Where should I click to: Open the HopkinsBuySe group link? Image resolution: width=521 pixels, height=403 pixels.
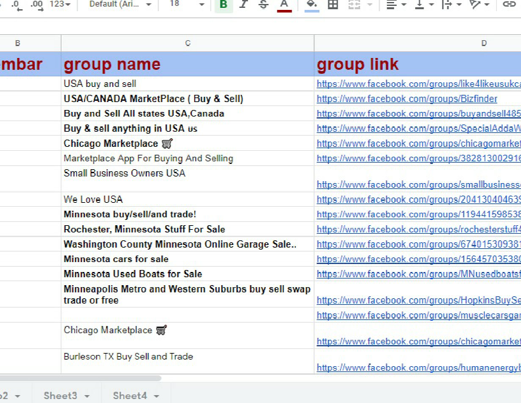418,300
